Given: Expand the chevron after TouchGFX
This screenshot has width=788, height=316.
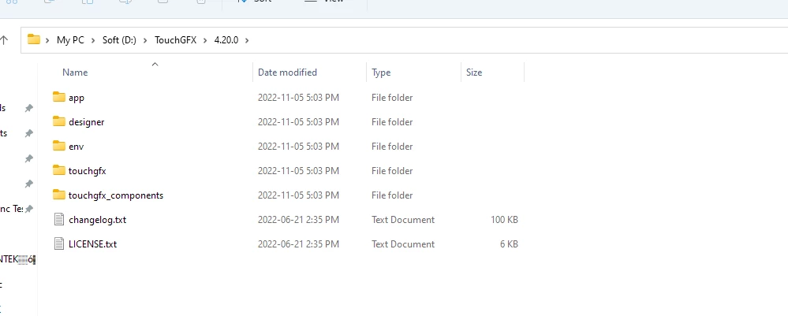Looking at the screenshot, I should coord(205,40).
